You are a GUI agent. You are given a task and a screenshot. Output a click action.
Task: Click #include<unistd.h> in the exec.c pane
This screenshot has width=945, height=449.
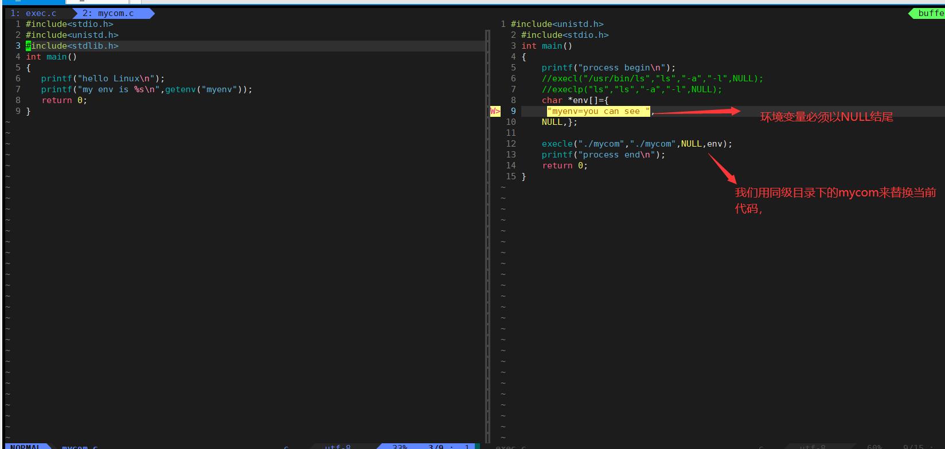557,24
